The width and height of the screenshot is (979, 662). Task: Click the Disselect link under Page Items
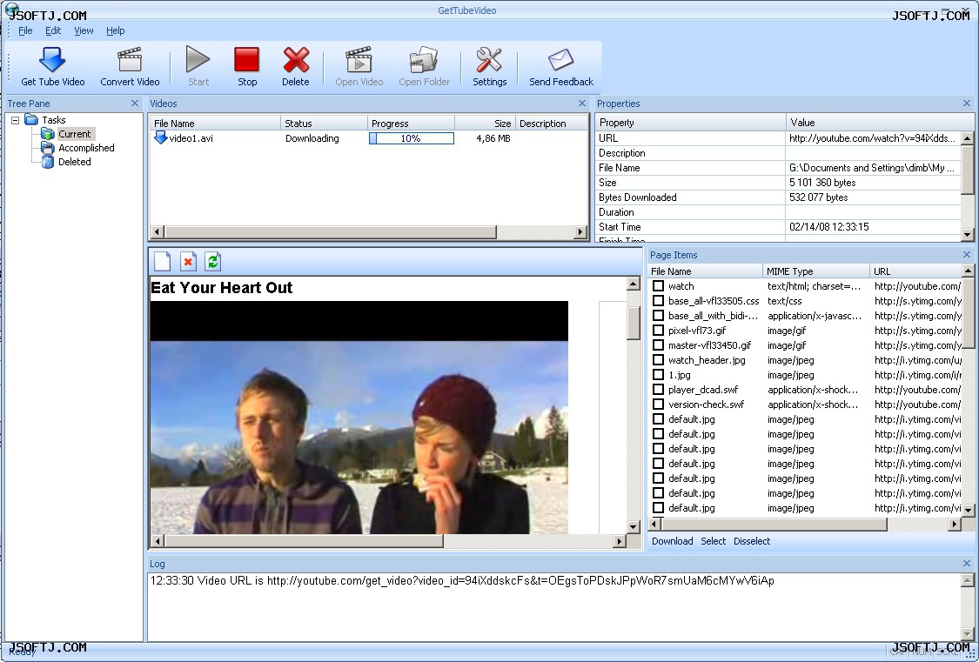click(752, 541)
